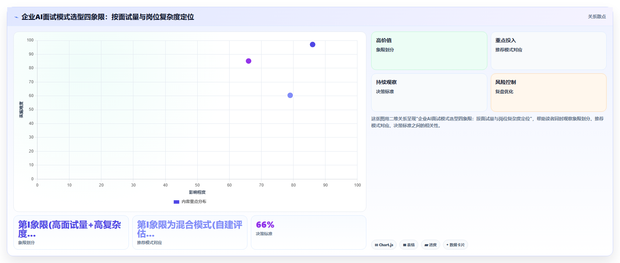620x263 pixels.
Task: Click the 数据卡片 tag chip
Action: coord(455,245)
